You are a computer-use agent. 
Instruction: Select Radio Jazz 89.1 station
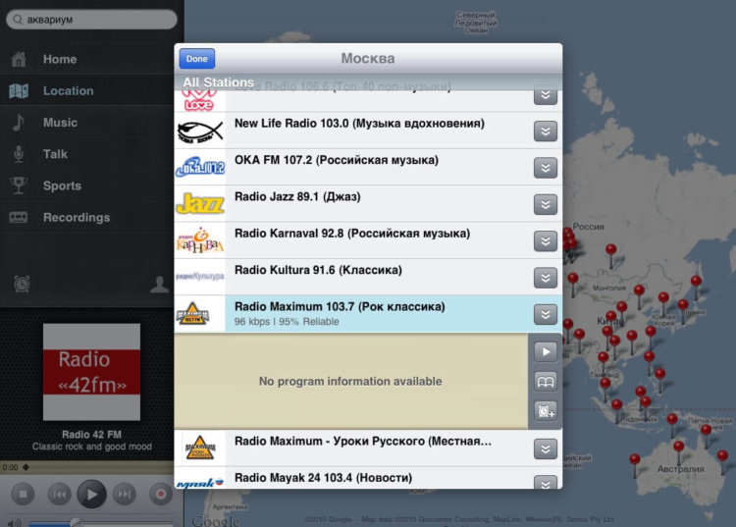pos(368,204)
